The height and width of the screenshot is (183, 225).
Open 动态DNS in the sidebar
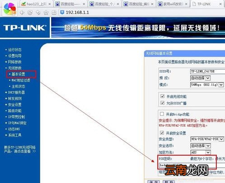(14, 129)
